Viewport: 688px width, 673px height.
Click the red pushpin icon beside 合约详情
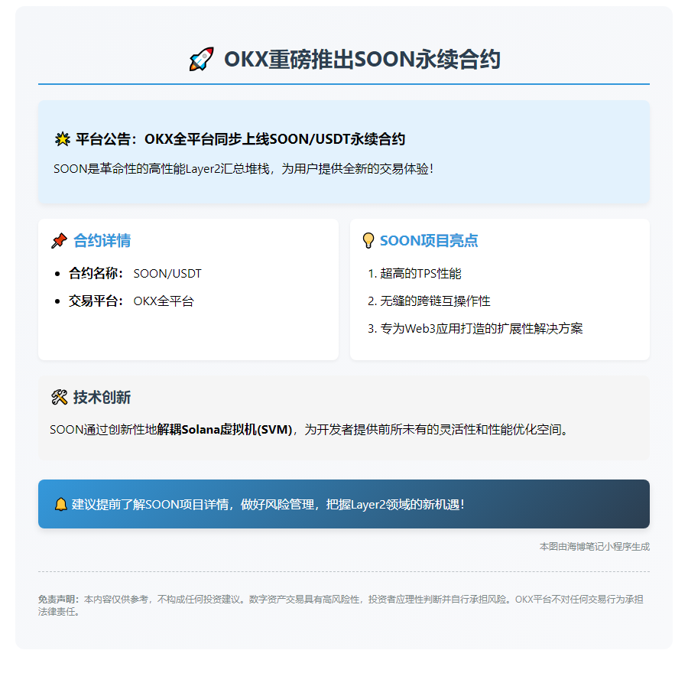pos(59,241)
